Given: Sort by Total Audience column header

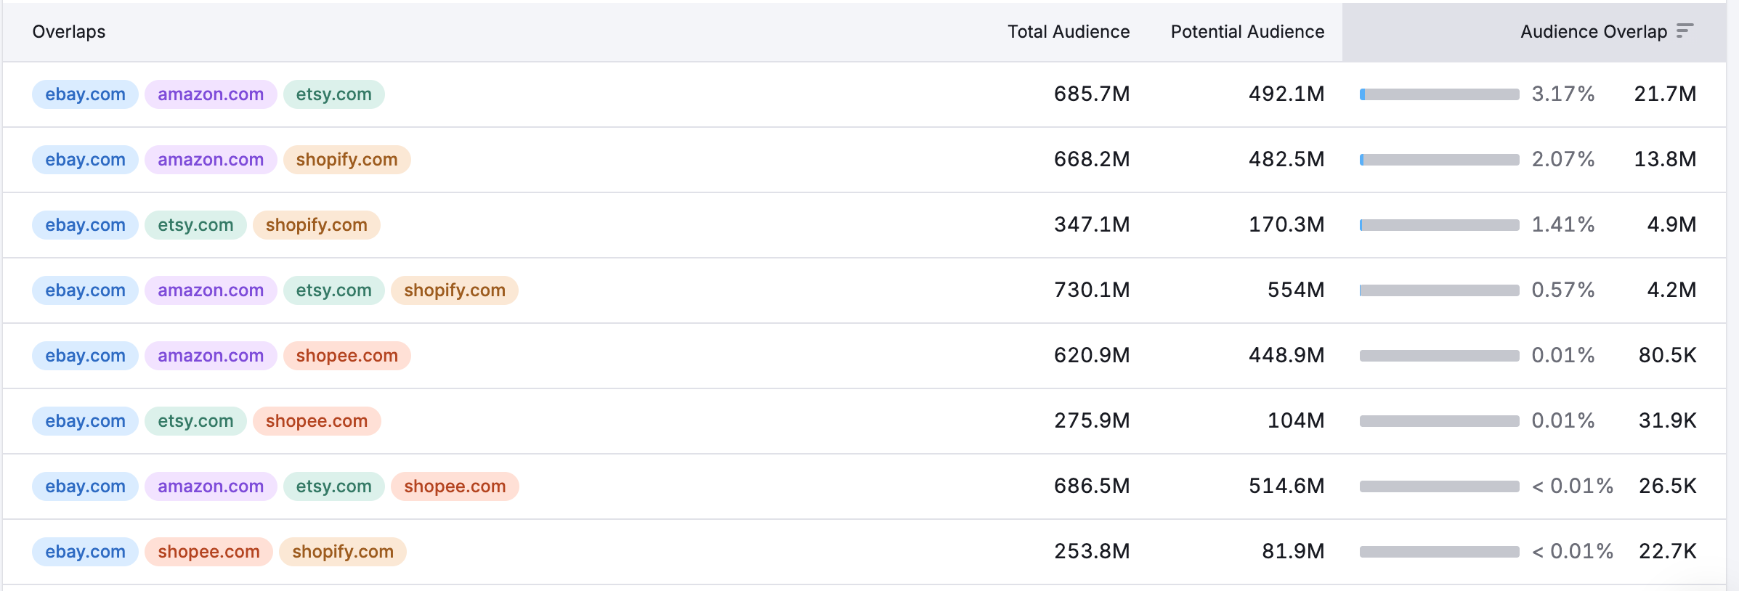Looking at the screenshot, I should pos(1068,32).
